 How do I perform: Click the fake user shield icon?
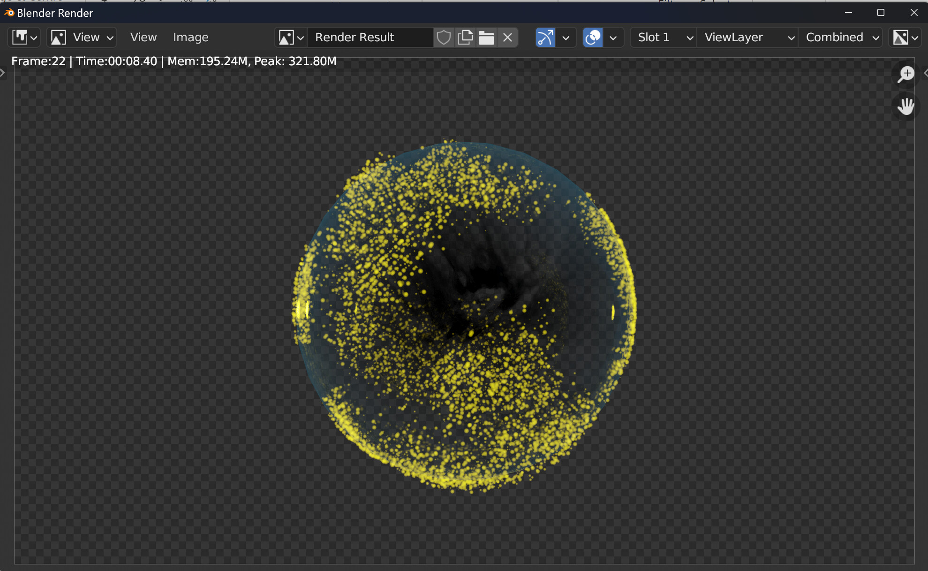coord(443,37)
